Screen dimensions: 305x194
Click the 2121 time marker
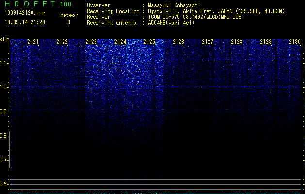33,42
